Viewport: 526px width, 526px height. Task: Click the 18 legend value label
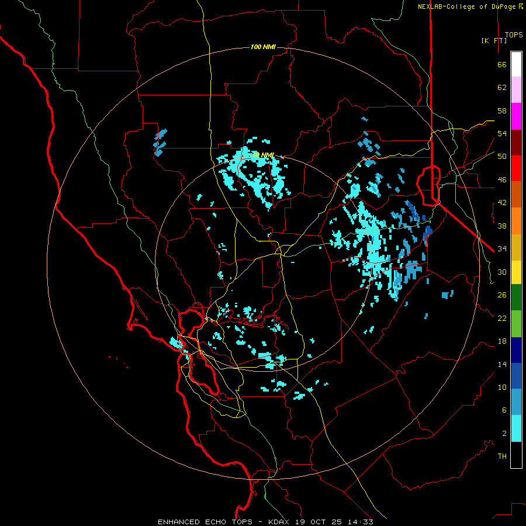coord(502,341)
